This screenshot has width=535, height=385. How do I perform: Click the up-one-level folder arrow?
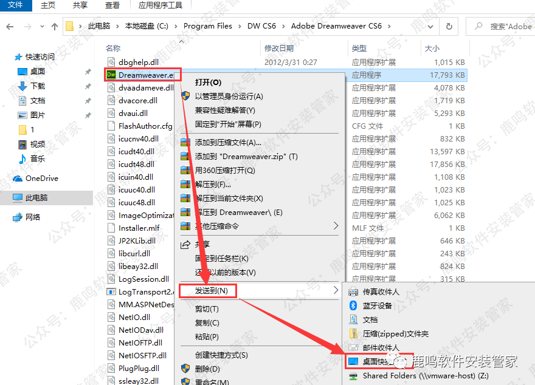55,26
